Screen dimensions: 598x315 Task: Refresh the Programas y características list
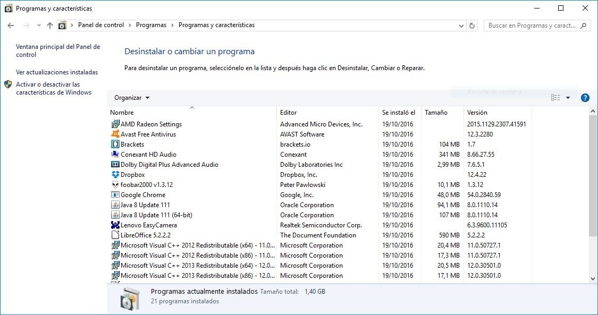point(472,25)
